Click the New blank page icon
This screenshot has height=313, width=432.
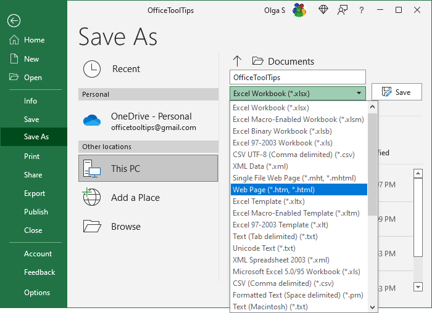14,59
